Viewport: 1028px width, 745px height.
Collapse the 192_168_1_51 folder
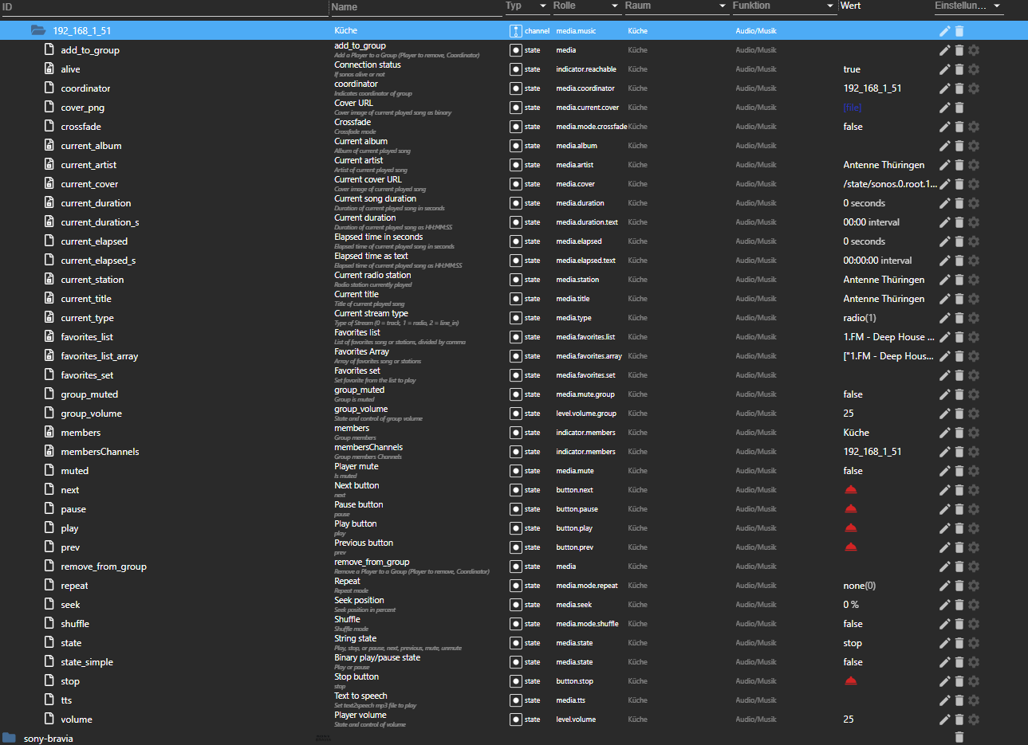pos(38,30)
